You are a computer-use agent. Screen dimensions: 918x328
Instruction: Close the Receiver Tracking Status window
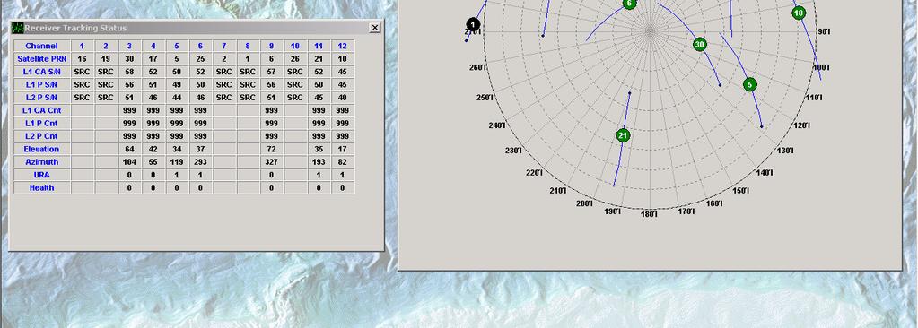tap(375, 28)
